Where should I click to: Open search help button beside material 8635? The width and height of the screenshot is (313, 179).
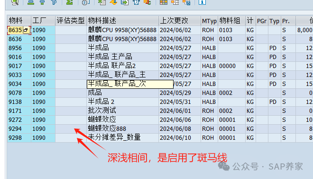[26, 30]
